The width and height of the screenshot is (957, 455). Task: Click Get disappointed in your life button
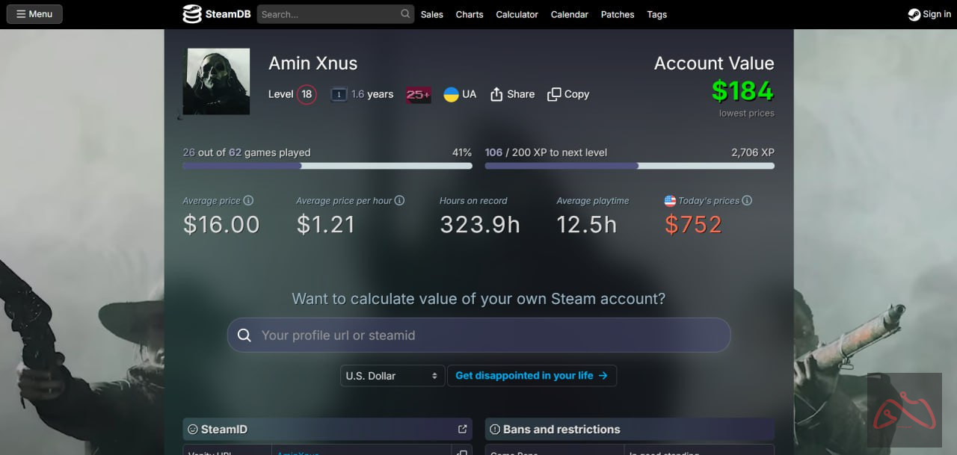[x=532, y=376]
